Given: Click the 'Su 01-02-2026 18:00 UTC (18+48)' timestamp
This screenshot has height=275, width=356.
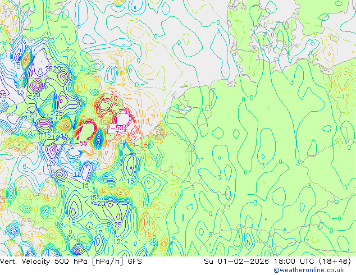Looking at the screenshot, I should click(x=277, y=262).
